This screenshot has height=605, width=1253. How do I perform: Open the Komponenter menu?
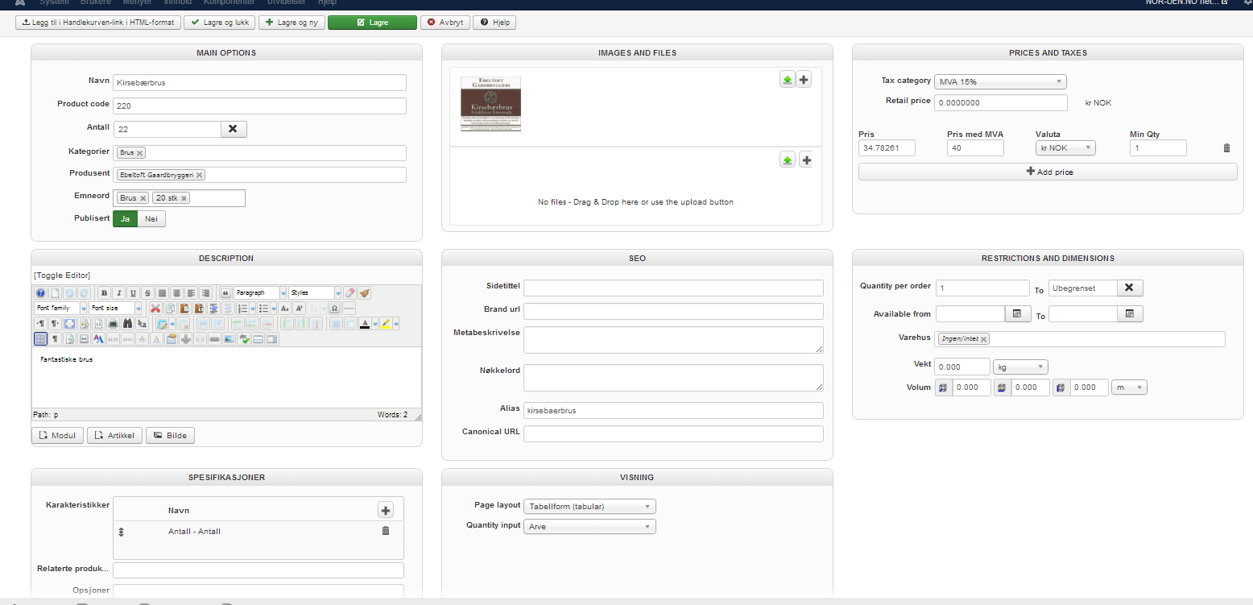coord(230,2)
